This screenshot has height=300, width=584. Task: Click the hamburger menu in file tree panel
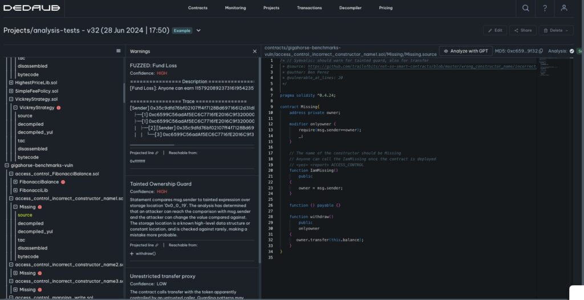coord(118,51)
